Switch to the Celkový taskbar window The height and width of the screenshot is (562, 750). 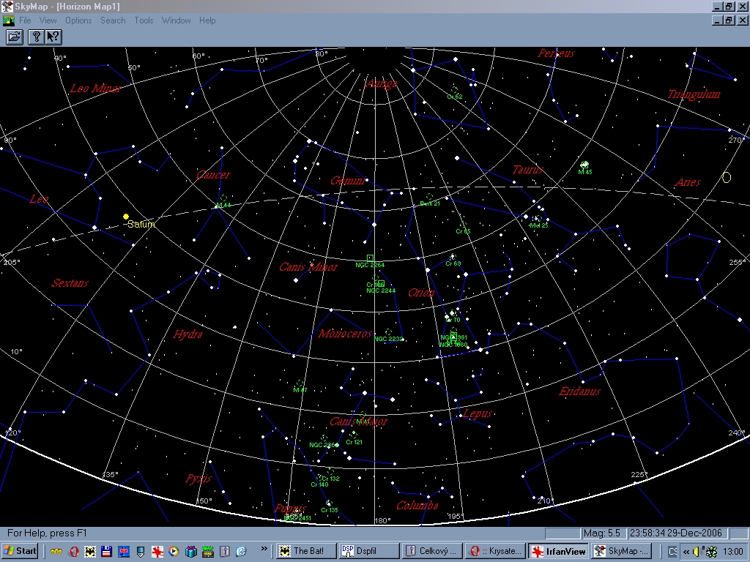click(432, 552)
